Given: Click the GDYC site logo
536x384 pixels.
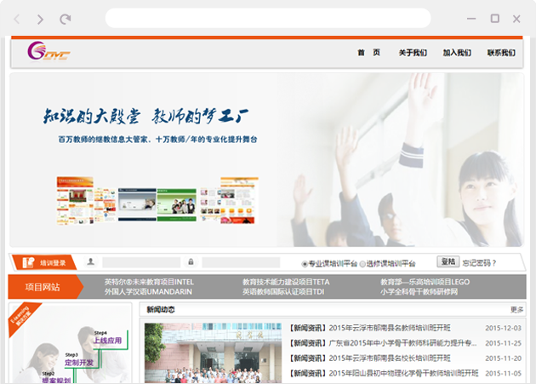Looking at the screenshot, I should pyautogui.click(x=48, y=52).
